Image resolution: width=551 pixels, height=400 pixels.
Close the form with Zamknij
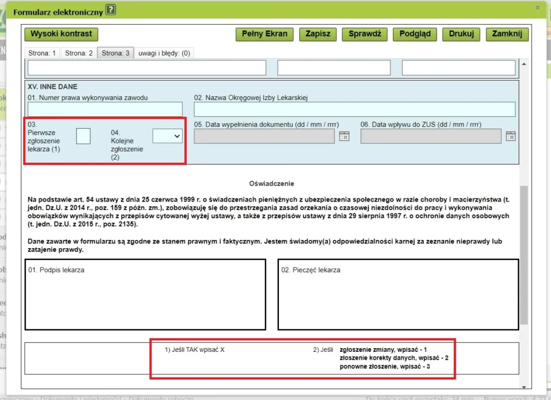pyautogui.click(x=507, y=34)
